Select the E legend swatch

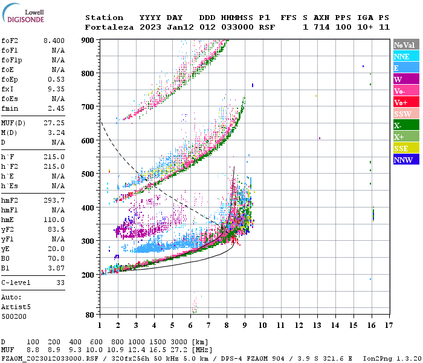click(x=406, y=68)
